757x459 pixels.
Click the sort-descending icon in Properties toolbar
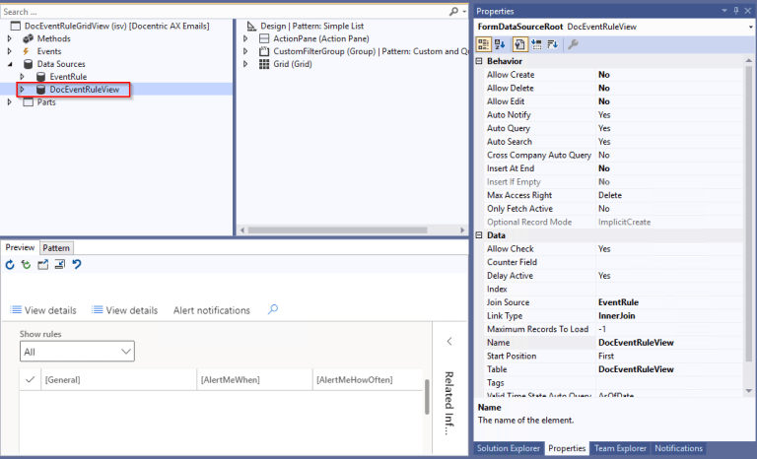553,44
